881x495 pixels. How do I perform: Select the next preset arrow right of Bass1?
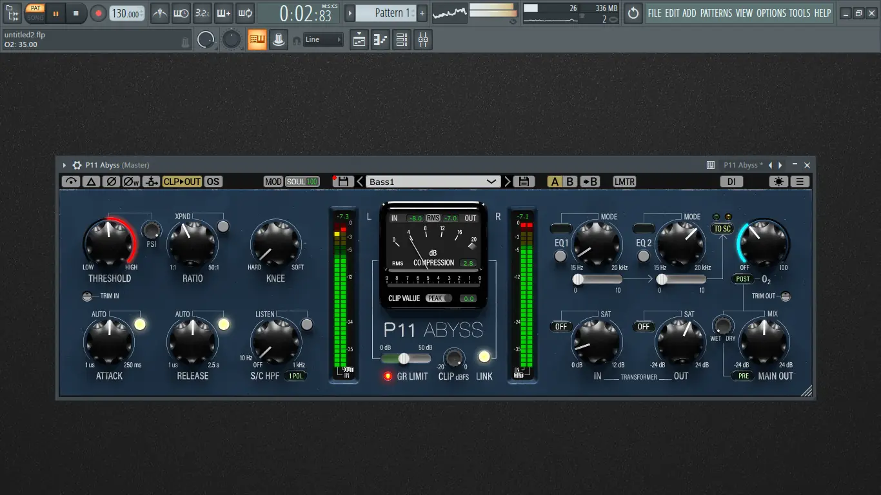(x=508, y=182)
